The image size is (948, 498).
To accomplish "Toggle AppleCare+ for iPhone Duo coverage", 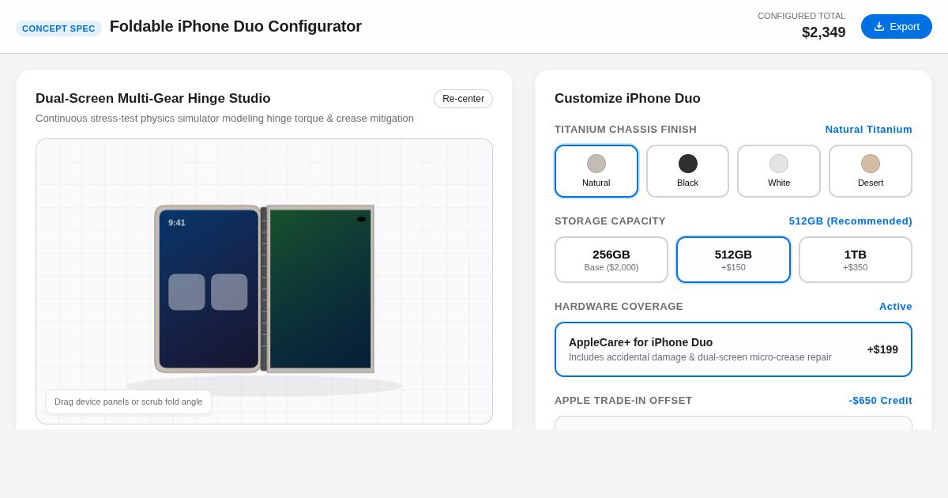I will (733, 349).
